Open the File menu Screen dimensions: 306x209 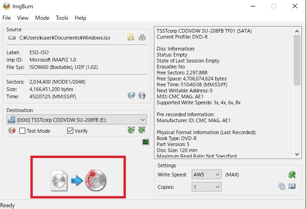[6, 18]
